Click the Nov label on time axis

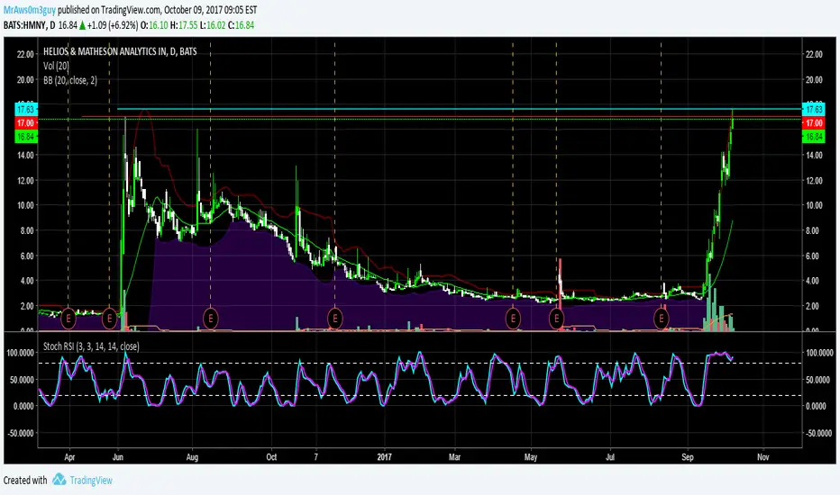(x=763, y=457)
